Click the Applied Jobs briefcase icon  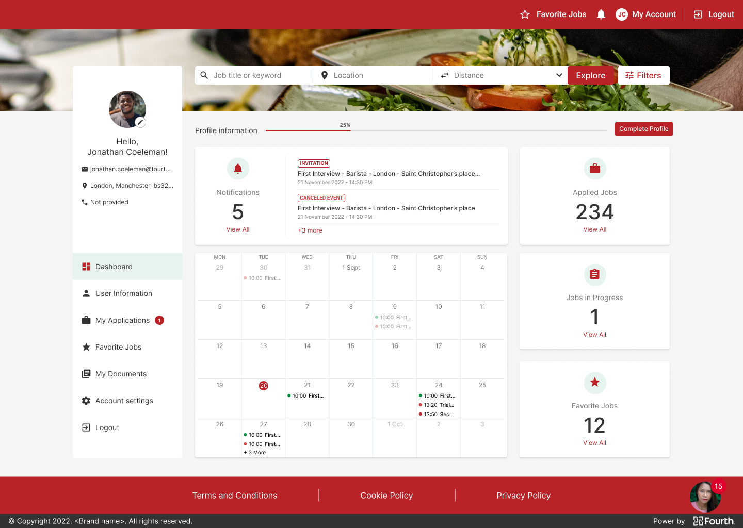(x=595, y=169)
